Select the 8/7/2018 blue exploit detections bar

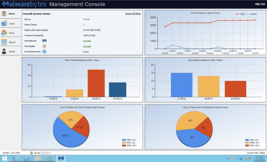coord(182,85)
